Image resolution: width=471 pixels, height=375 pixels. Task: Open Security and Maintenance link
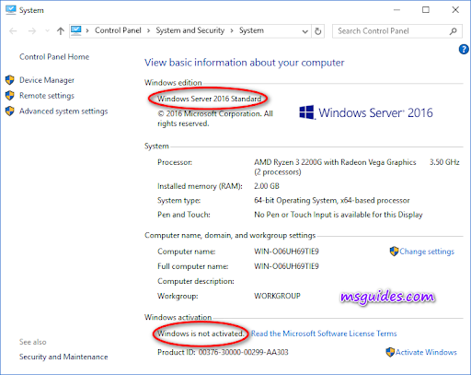pos(63,357)
